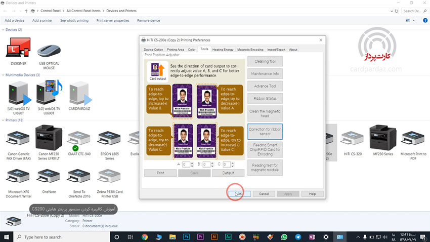Collapse the Printers (18) group
Image resolution: width=430 pixels, height=242 pixels.
click(x=3, y=120)
